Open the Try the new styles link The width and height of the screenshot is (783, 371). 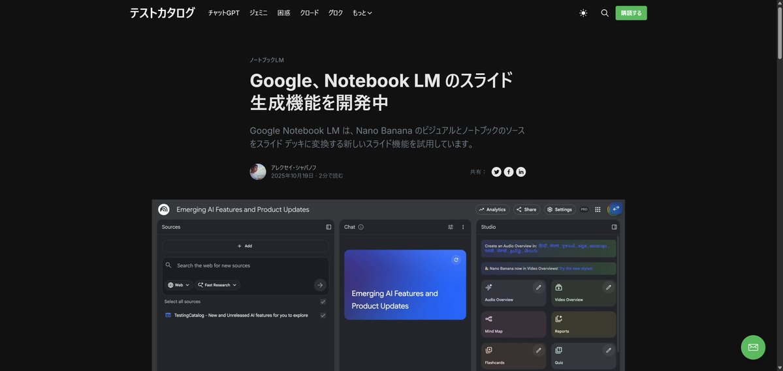click(x=576, y=268)
